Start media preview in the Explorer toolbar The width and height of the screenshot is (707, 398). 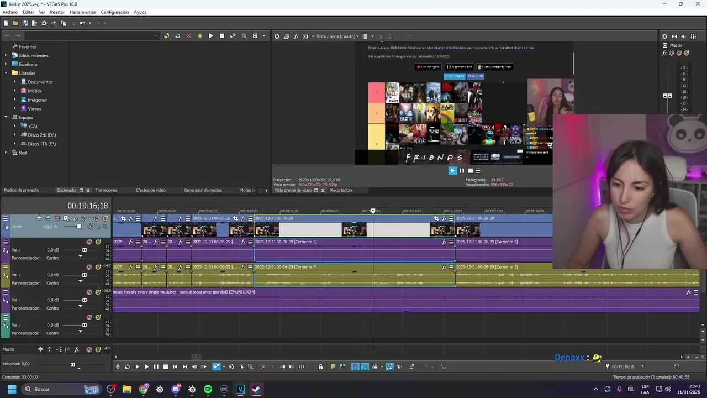[210, 36]
